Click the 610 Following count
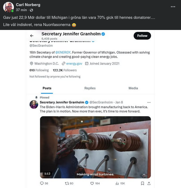This screenshot has height=188, width=181. click(39, 70)
